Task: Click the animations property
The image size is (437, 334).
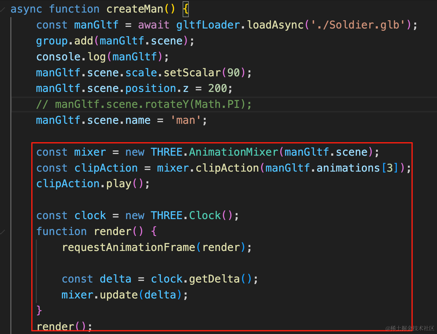Action: (348, 168)
